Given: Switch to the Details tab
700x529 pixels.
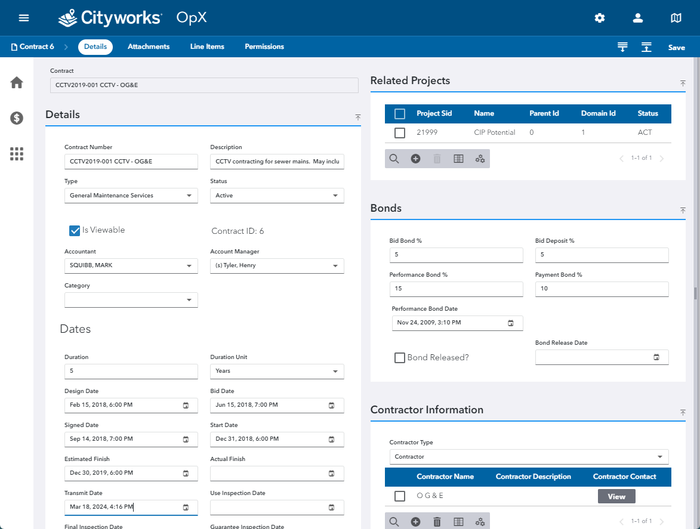Looking at the screenshot, I should (x=95, y=47).
